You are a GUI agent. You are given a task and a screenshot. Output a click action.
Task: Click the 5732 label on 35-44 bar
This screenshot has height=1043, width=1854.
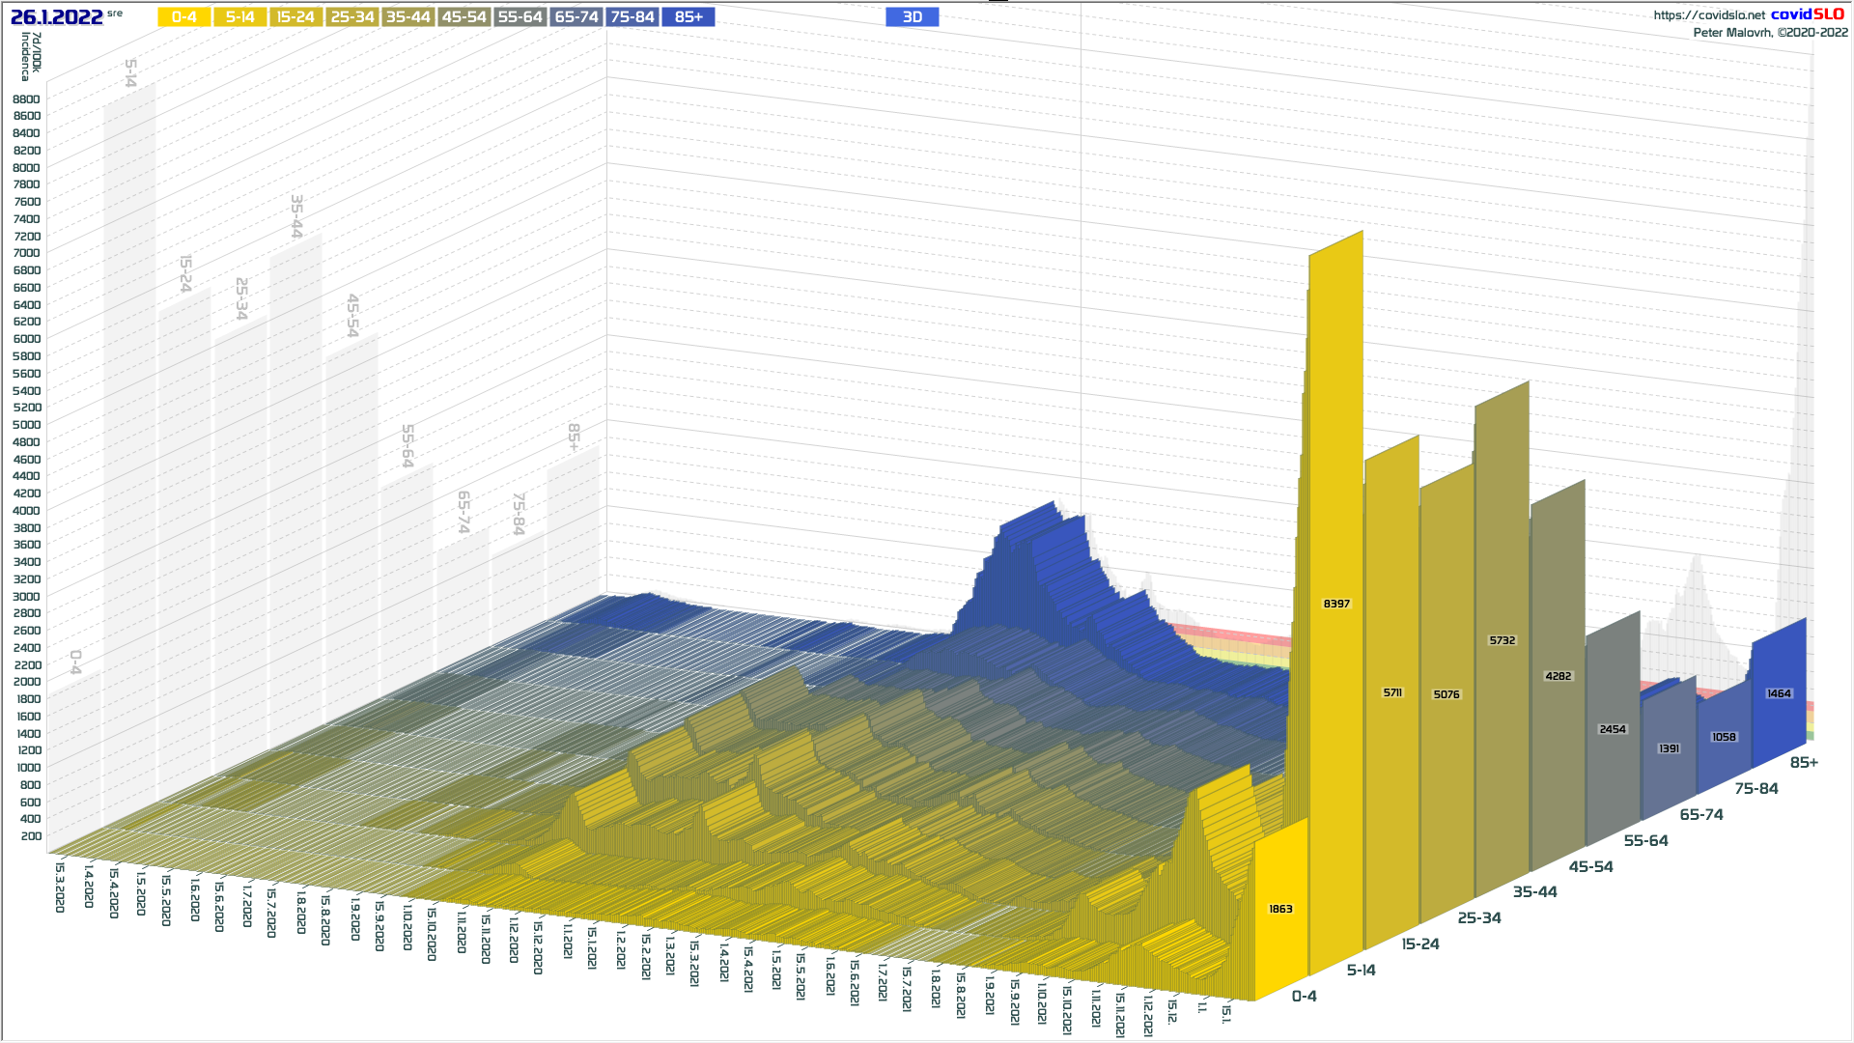pos(1503,640)
